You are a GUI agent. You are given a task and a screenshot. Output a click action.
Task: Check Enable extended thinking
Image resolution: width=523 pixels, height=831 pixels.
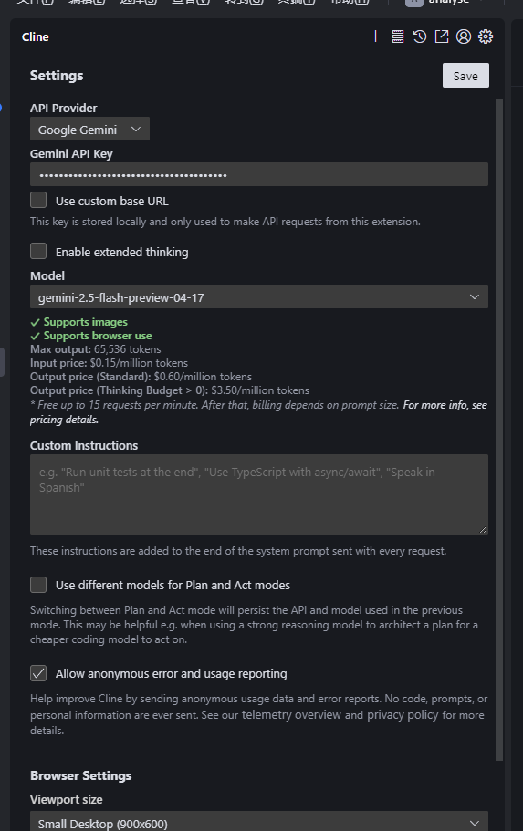tap(38, 251)
